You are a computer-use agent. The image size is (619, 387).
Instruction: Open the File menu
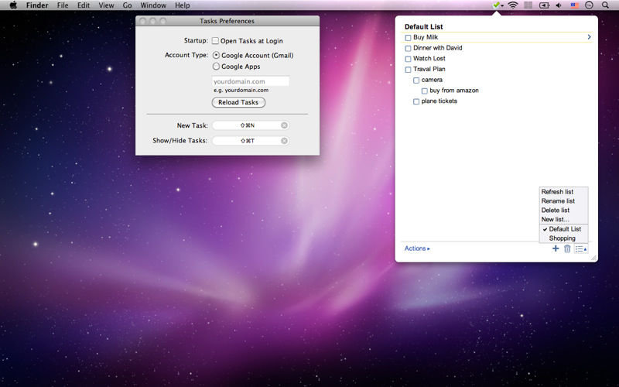point(63,5)
